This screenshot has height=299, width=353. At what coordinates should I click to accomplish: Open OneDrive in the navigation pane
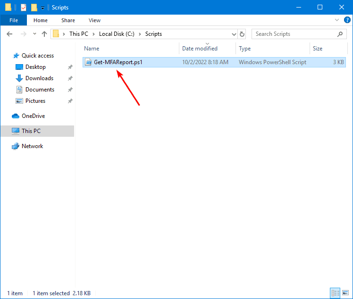point(34,116)
